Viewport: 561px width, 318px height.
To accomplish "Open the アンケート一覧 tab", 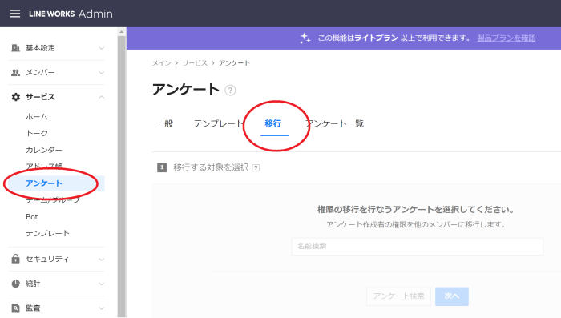I will click(334, 123).
